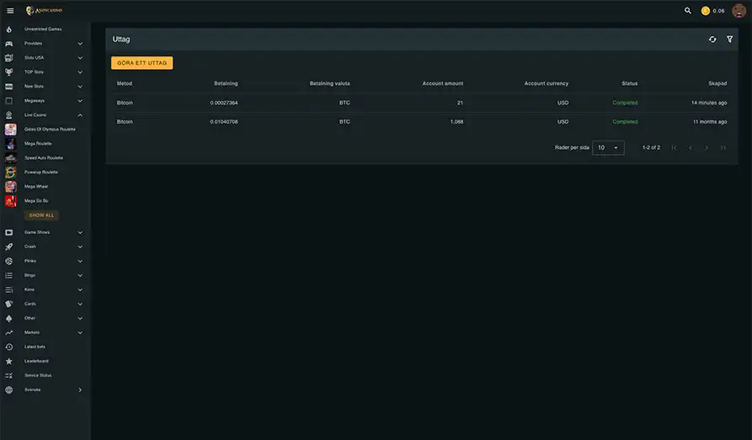Viewport: 752px width, 440px height.
Task: Expand the TOP Slots chevron
Action: click(80, 72)
